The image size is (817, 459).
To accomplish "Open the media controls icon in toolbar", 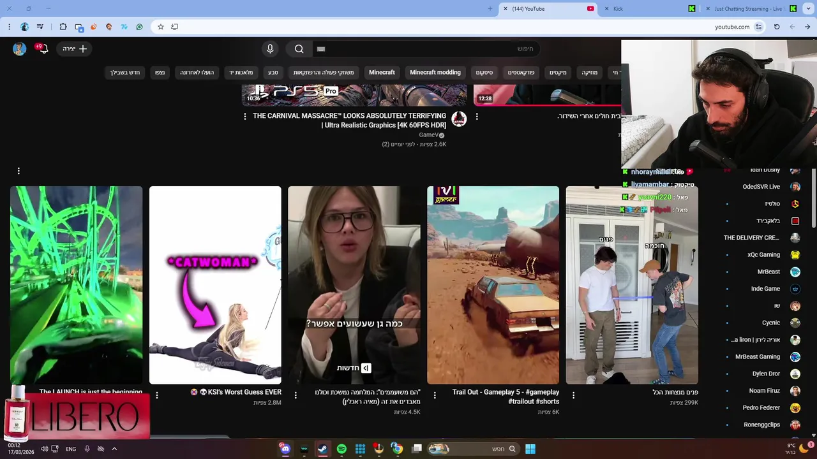I will click(x=40, y=27).
